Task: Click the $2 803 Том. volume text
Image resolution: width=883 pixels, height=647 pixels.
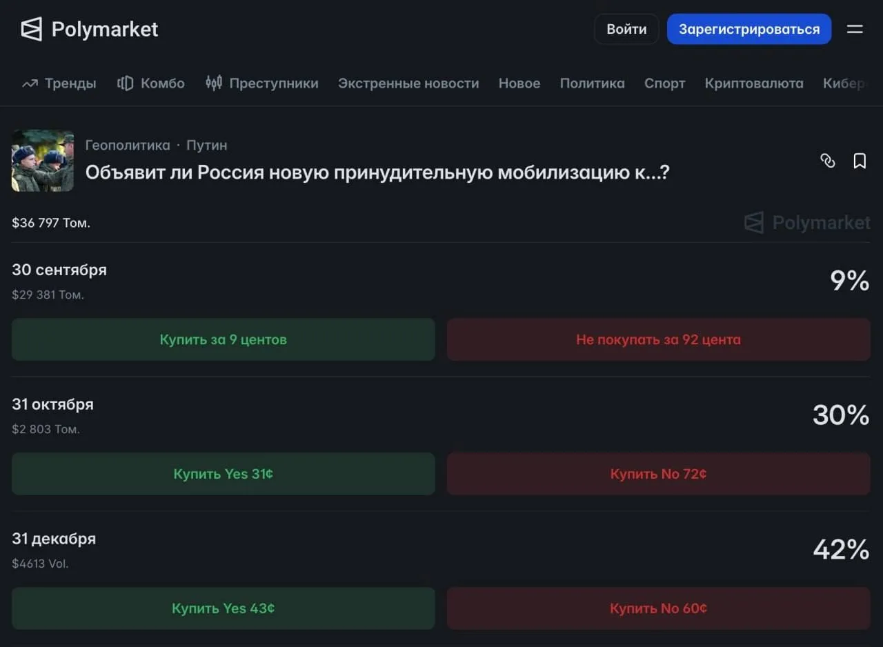Action: pyautogui.click(x=46, y=430)
